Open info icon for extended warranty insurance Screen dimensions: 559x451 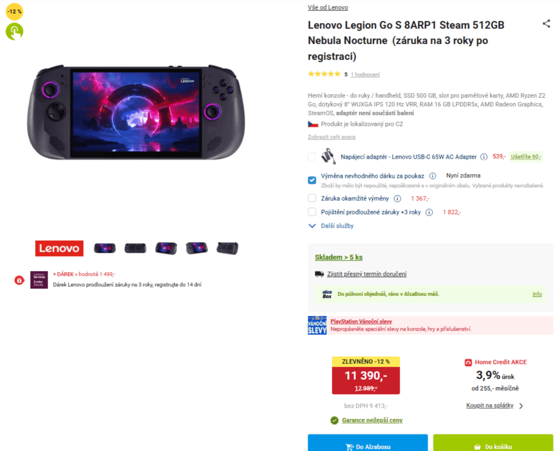(429, 212)
